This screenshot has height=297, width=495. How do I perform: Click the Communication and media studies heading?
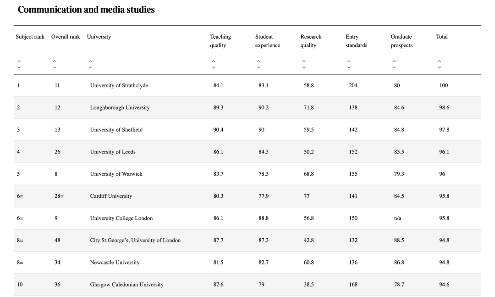[x=86, y=10]
